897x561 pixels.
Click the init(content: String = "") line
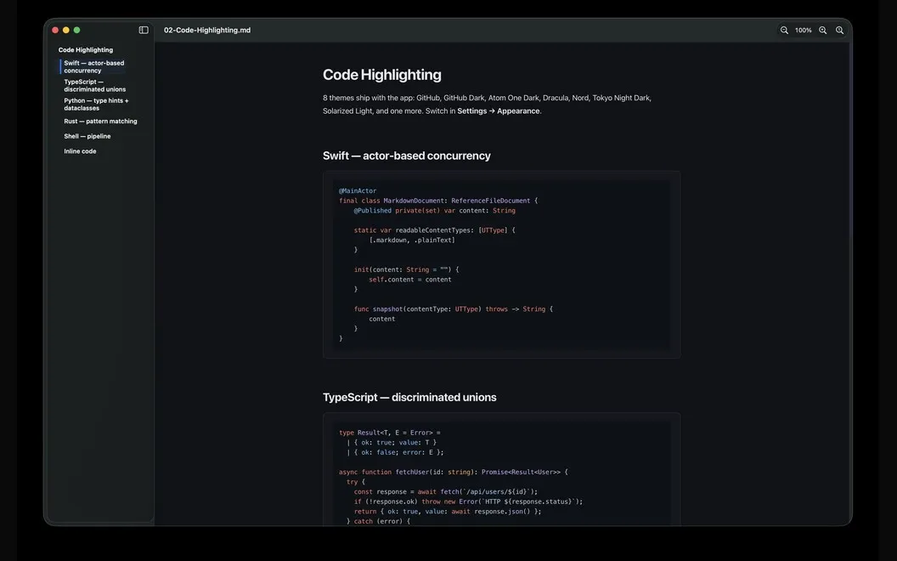click(406, 269)
